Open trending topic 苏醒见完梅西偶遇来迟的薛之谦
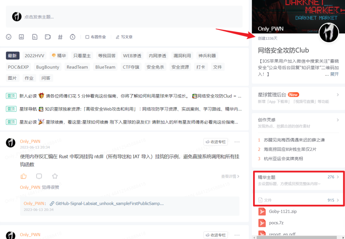This screenshot has height=239, width=345. click(x=294, y=140)
